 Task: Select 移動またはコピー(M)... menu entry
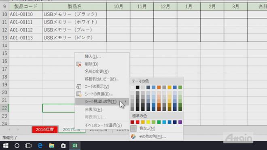coord(102,79)
